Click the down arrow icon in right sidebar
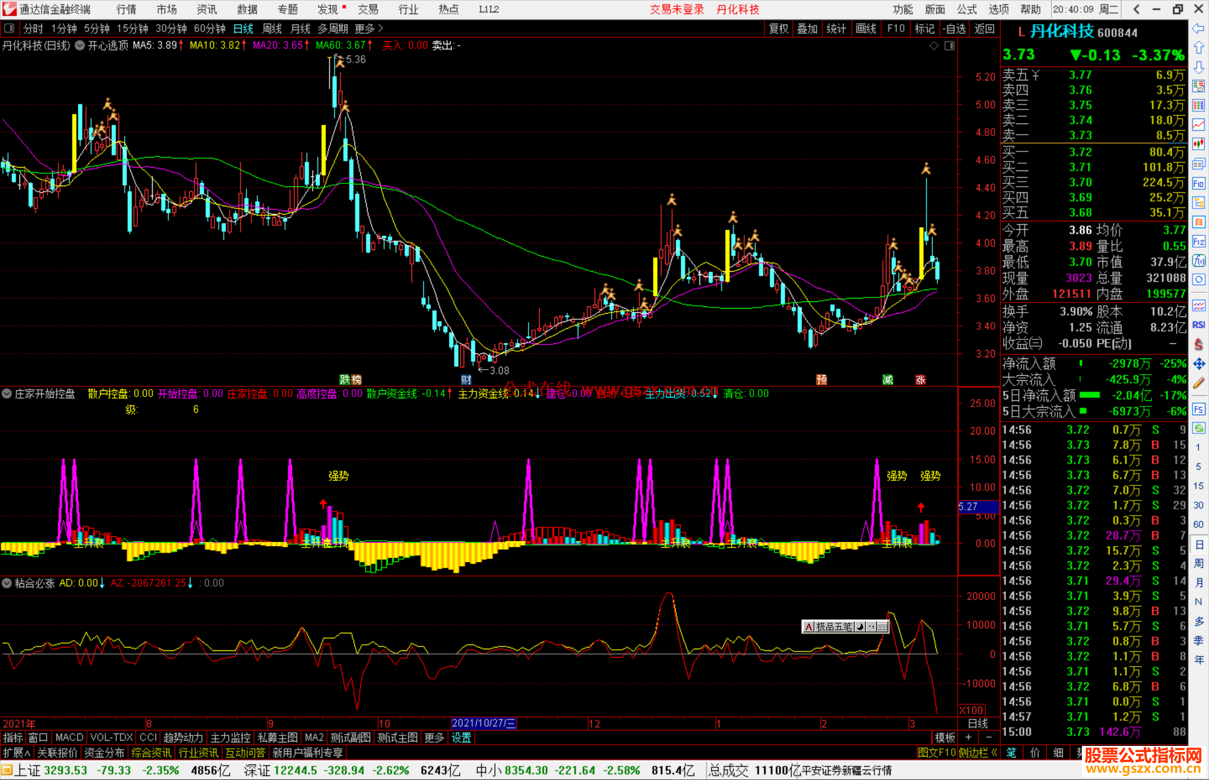The width and height of the screenshot is (1209, 780). [1198, 68]
